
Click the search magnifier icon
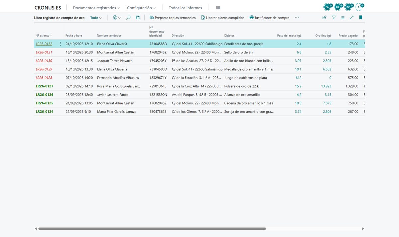[128, 18]
